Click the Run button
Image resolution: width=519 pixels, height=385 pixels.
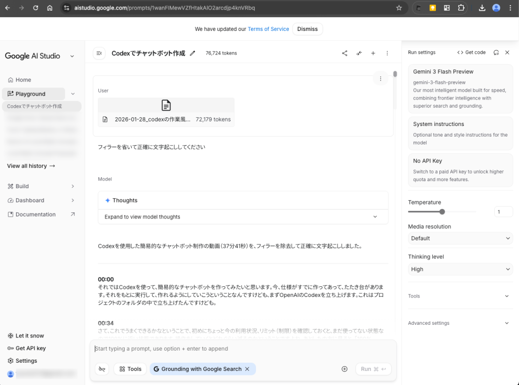pos(374,369)
